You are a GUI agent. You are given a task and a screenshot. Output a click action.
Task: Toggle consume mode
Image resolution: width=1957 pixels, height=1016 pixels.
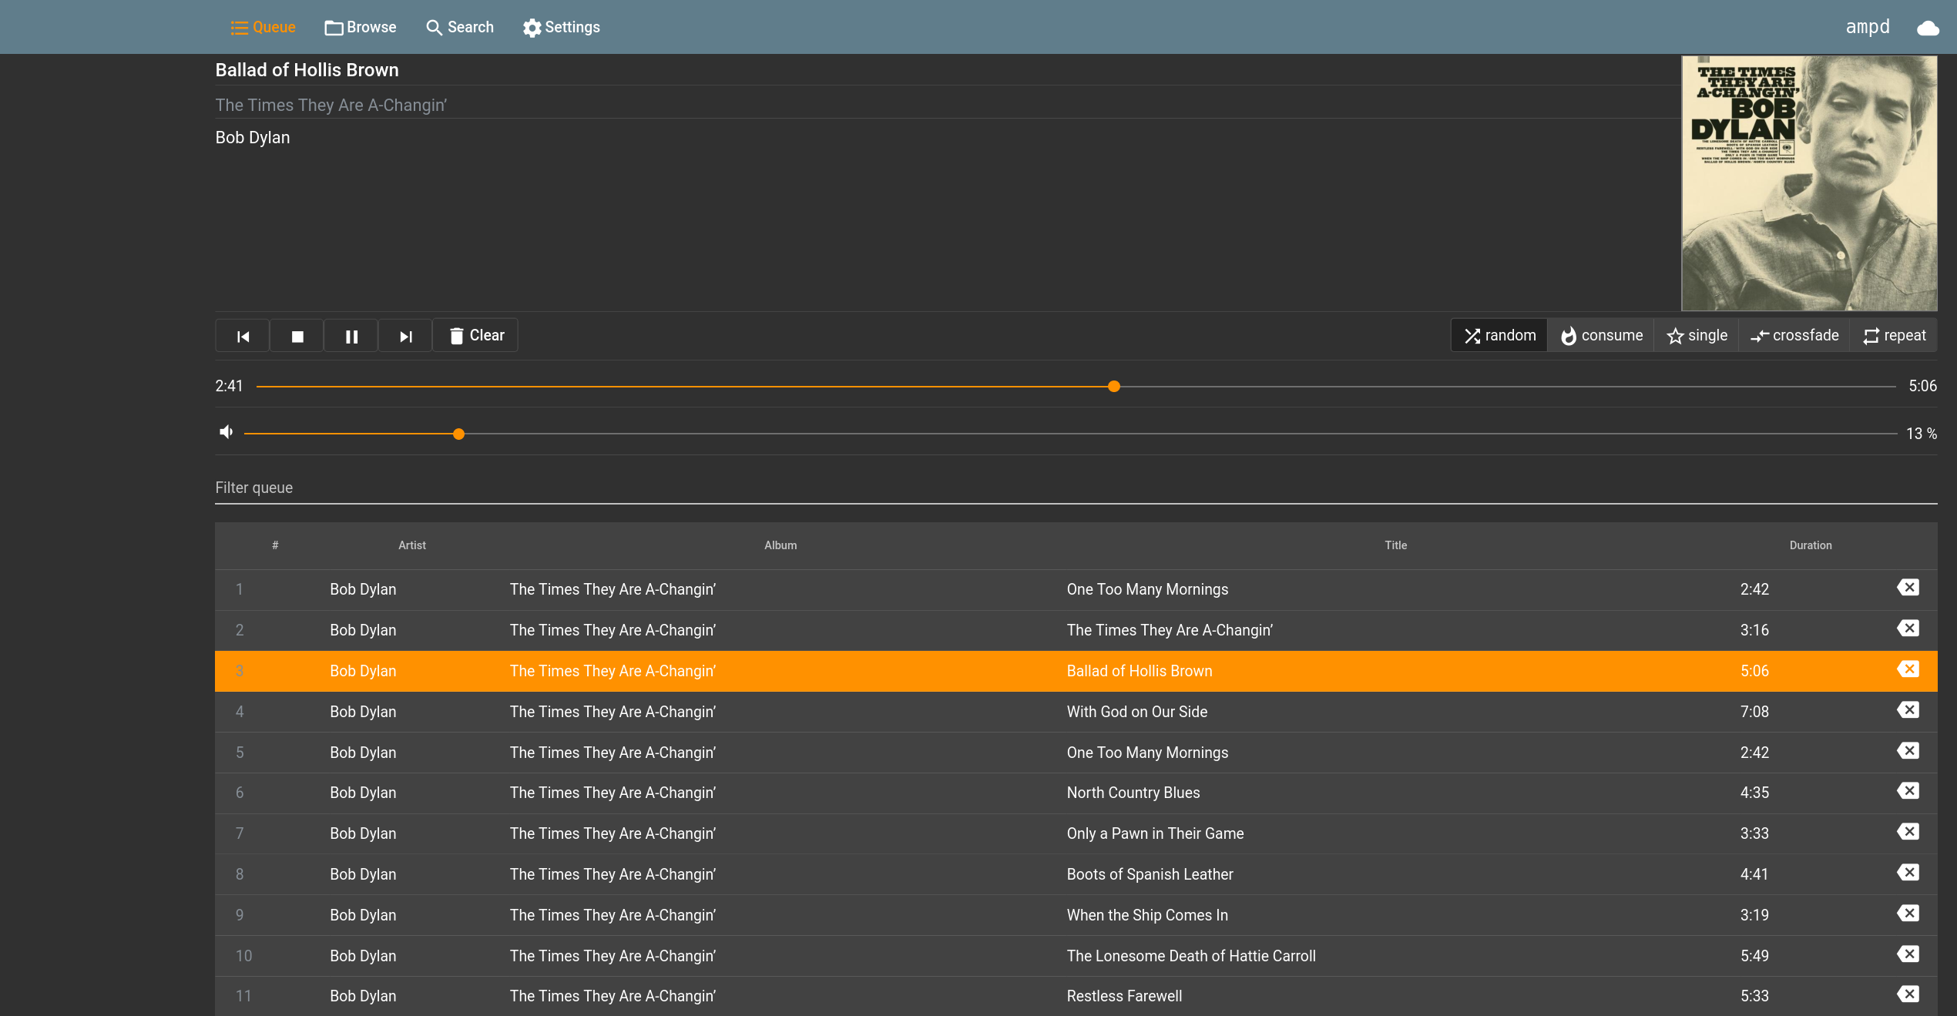pyautogui.click(x=1601, y=336)
